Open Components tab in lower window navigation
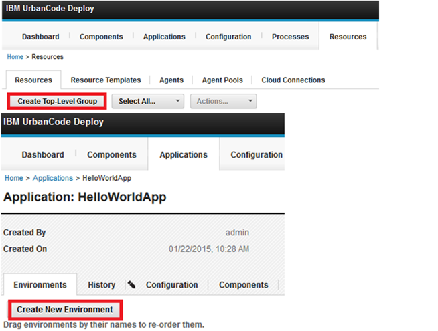 112,154
